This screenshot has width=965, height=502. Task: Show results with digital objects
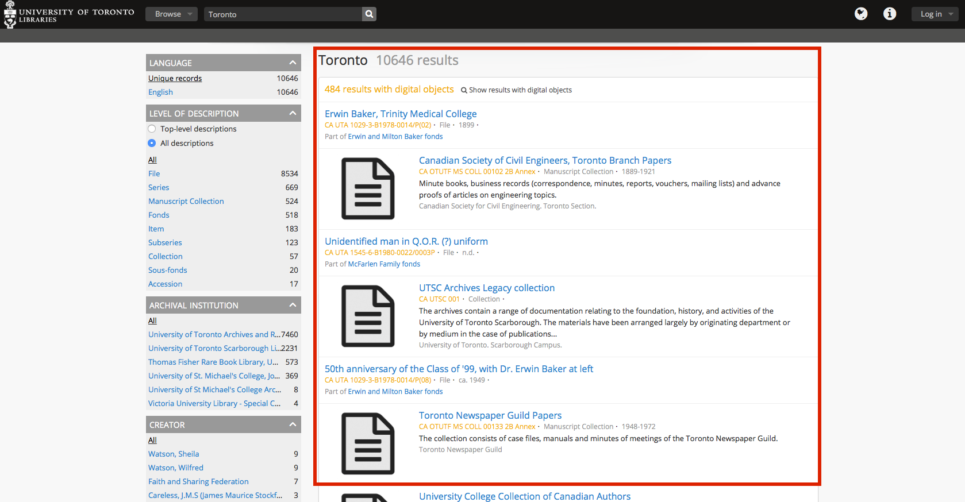click(x=516, y=90)
